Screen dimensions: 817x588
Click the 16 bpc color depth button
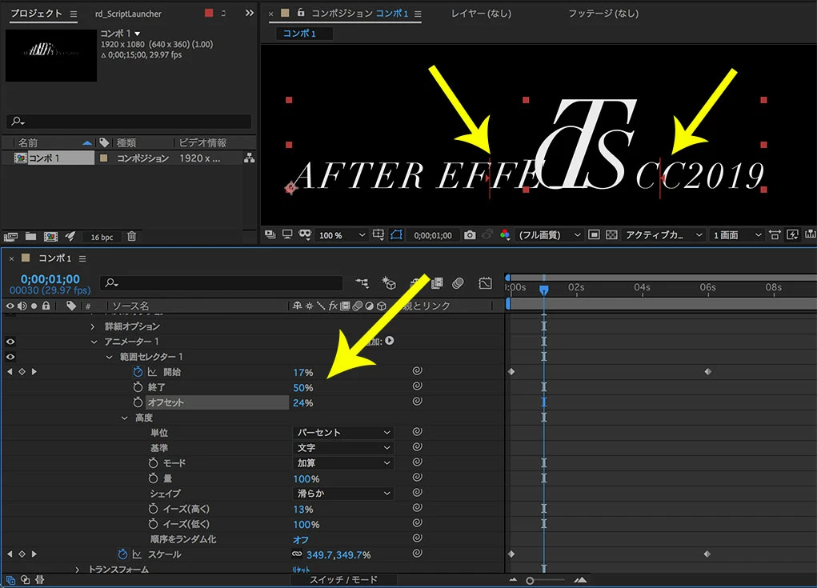pos(102,237)
